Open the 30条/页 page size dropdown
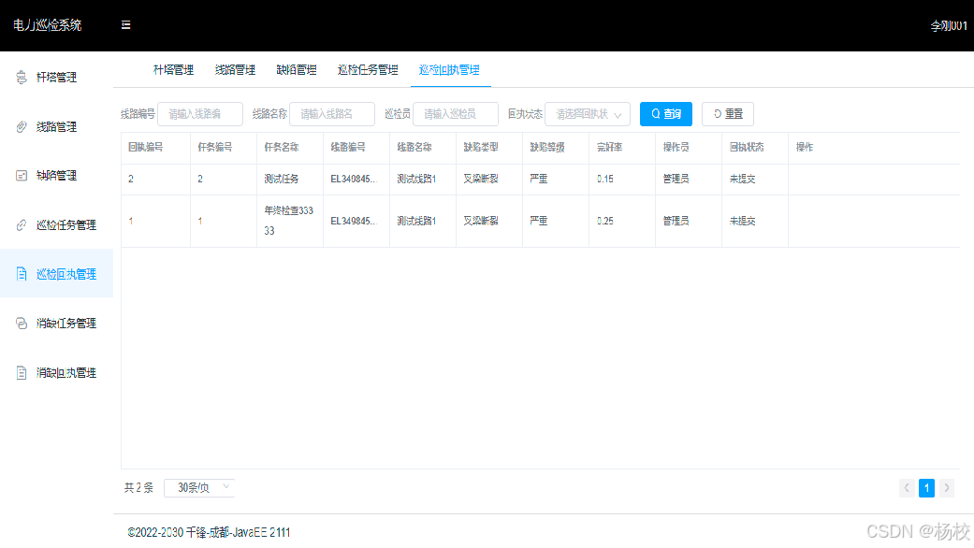The width and height of the screenshot is (974, 548). coord(199,488)
